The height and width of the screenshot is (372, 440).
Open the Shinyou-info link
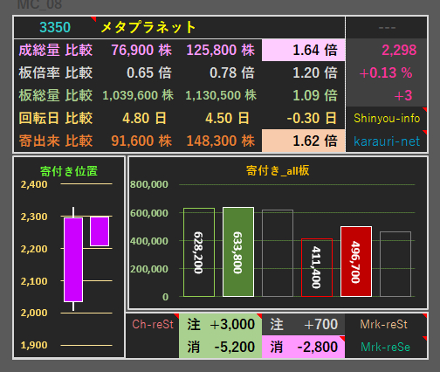pos(387,118)
